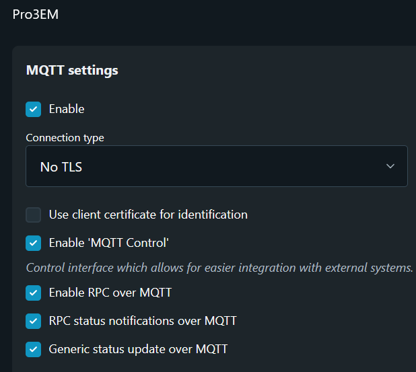Toggle the MQTT 'Enable' checkbox
The height and width of the screenshot is (372, 416).
tap(34, 109)
